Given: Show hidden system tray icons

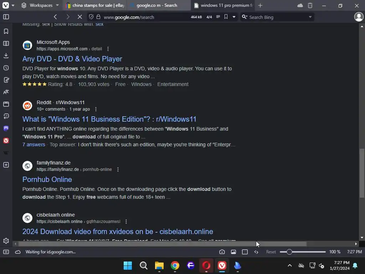Looking at the screenshot, I should tap(289, 265).
